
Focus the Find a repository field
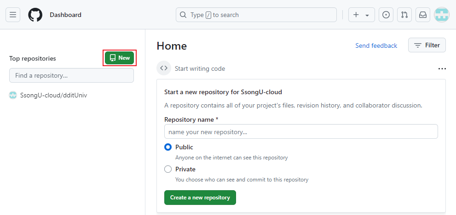pyautogui.click(x=71, y=75)
